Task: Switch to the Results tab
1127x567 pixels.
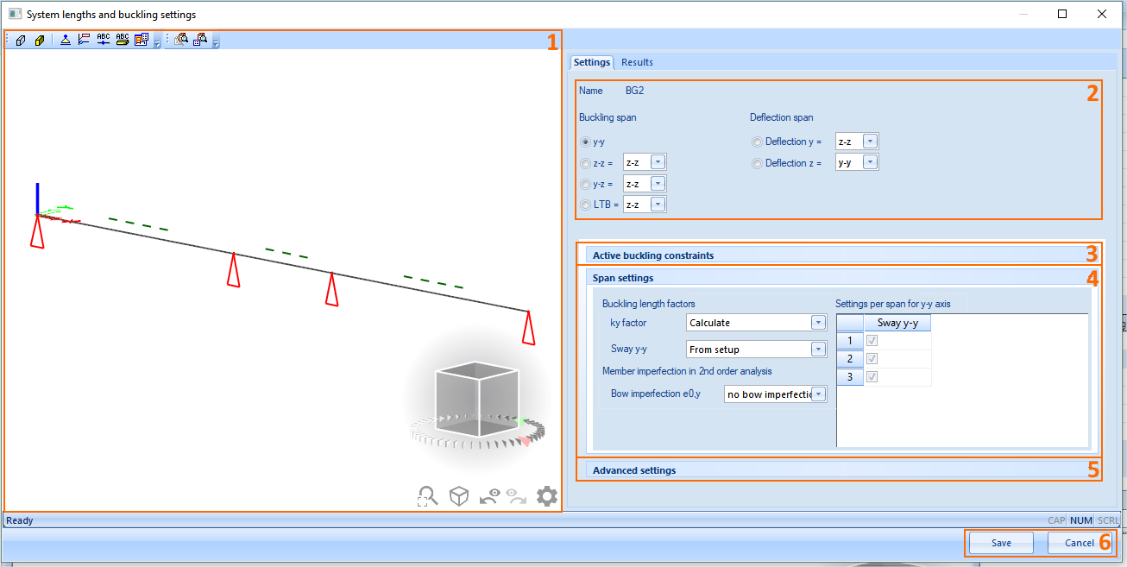Action: point(637,62)
